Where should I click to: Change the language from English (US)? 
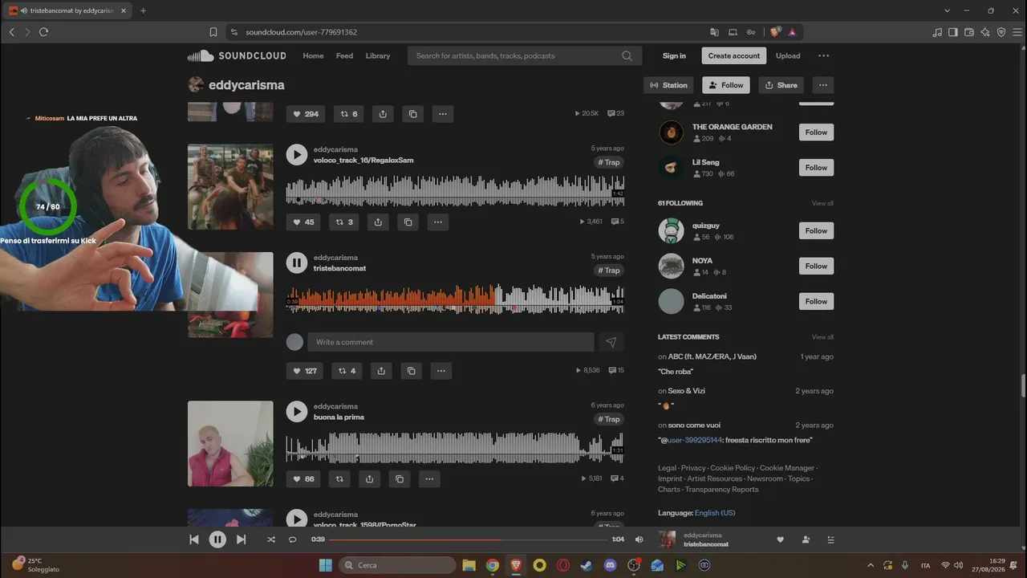coord(715,513)
